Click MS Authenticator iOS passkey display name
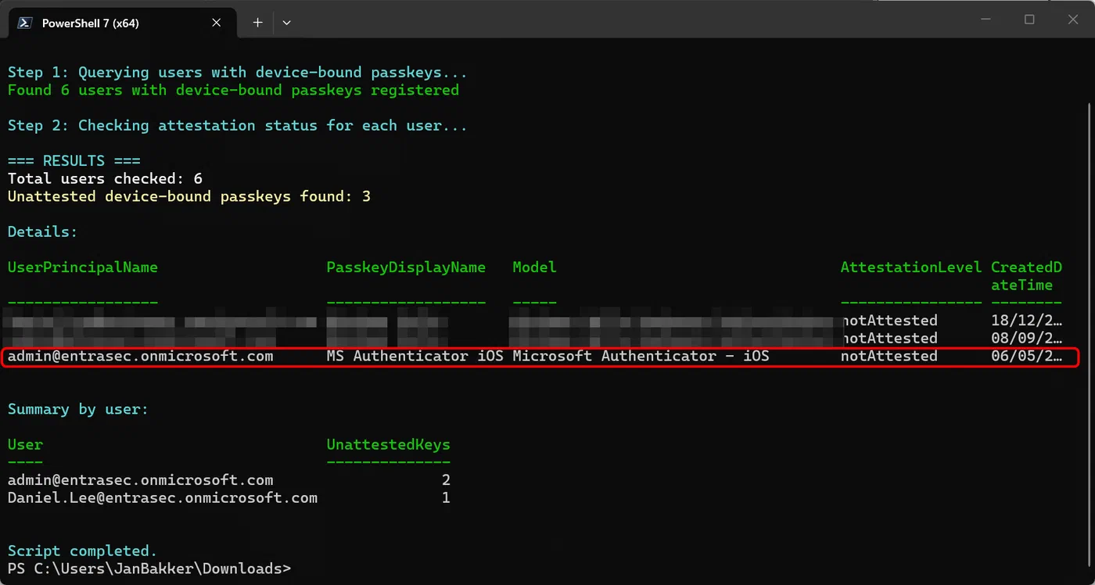 415,357
